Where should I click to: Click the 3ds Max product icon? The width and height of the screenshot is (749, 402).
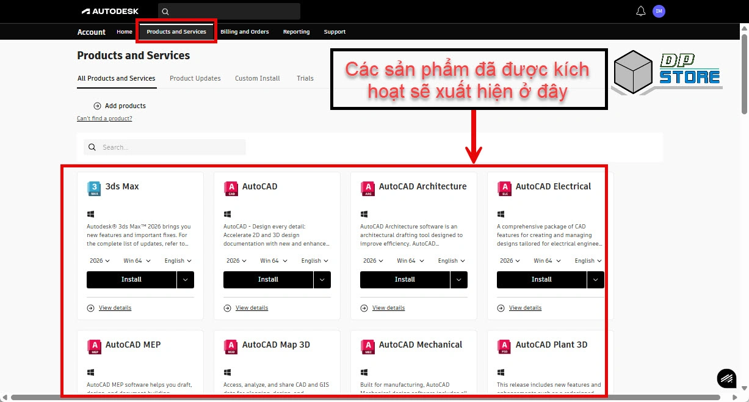pyautogui.click(x=94, y=188)
